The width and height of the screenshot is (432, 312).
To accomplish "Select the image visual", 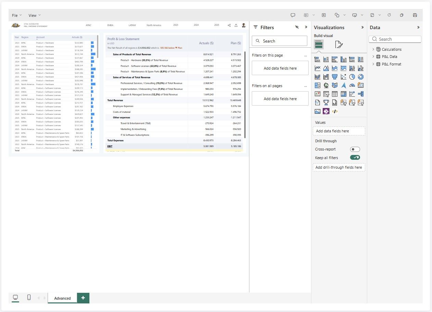I will [x=317, y=111].
